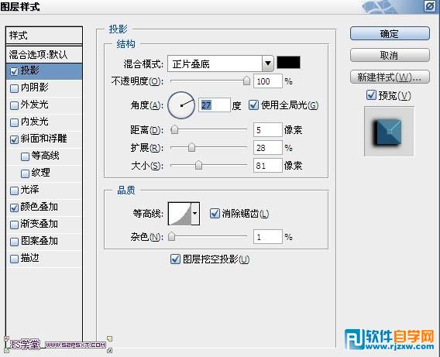
Task: Select the 颜色叠加 style row label
Action: [x=40, y=207]
